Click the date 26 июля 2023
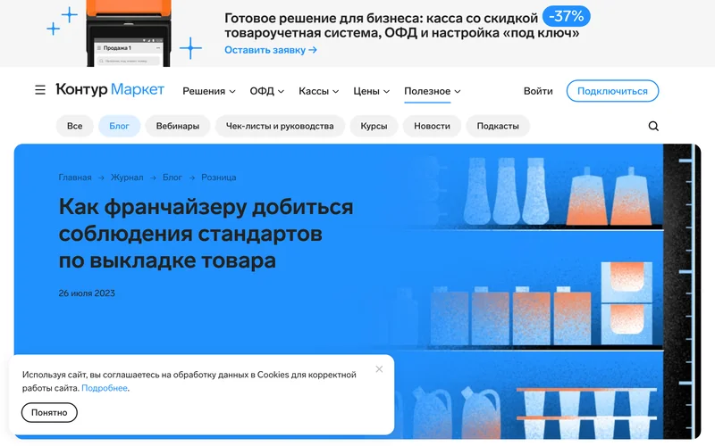 click(87, 293)
